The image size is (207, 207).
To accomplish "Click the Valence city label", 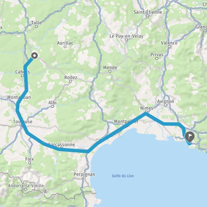I will [x=169, y=43].
